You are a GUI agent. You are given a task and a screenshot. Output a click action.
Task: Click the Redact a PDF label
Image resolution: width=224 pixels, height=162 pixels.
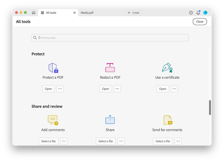pyautogui.click(x=110, y=77)
